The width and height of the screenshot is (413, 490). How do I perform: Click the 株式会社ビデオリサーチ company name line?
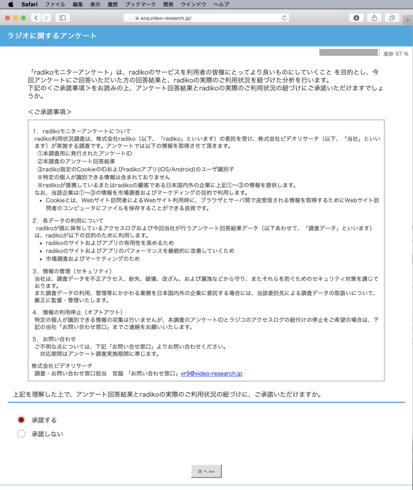point(62,365)
